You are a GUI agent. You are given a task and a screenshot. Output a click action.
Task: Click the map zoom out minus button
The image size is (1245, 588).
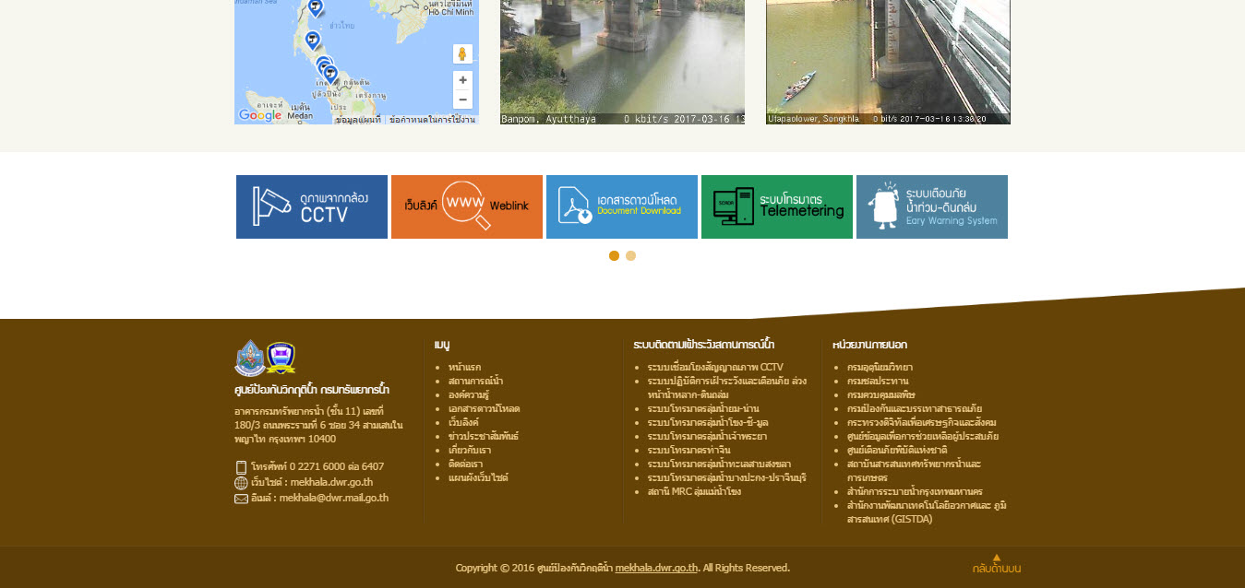click(x=462, y=100)
